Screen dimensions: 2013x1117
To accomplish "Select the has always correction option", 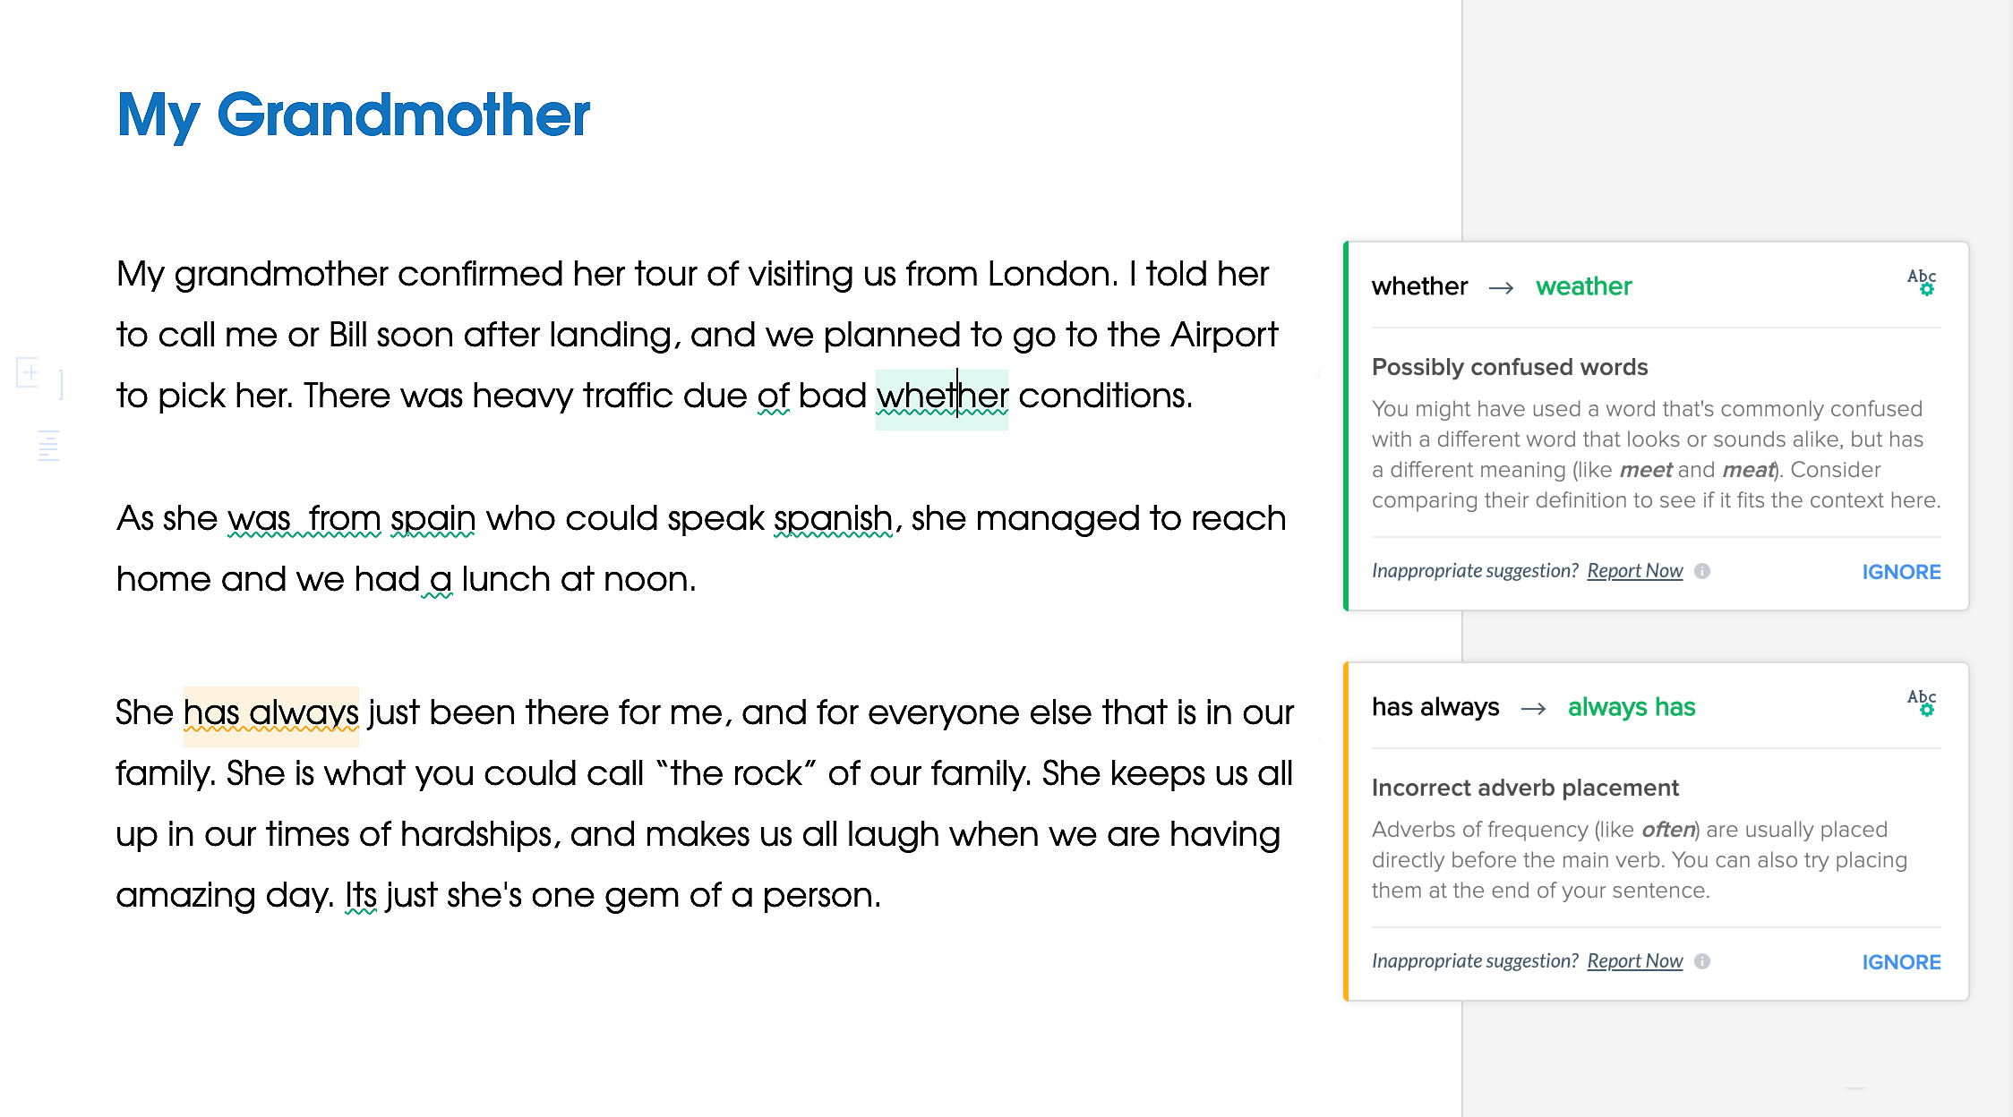I will click(1631, 705).
